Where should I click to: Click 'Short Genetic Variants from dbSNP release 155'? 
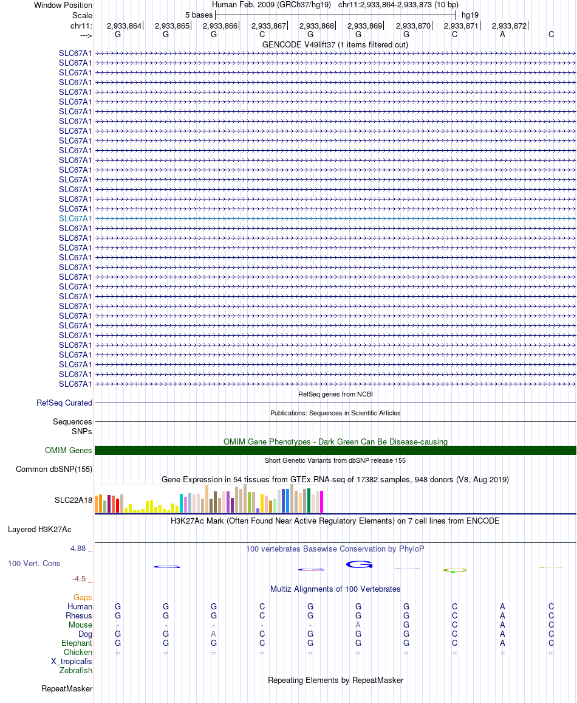coord(335,460)
